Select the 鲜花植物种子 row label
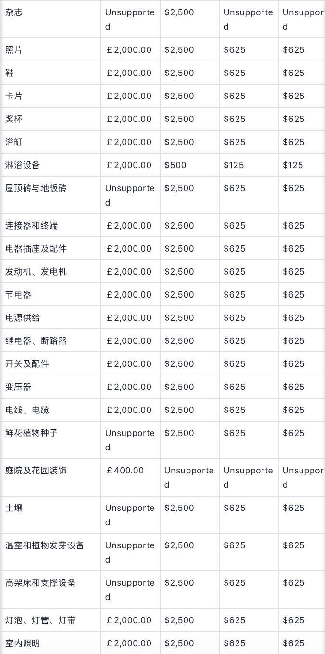The width and height of the screenshot is (325, 654). tap(32, 433)
